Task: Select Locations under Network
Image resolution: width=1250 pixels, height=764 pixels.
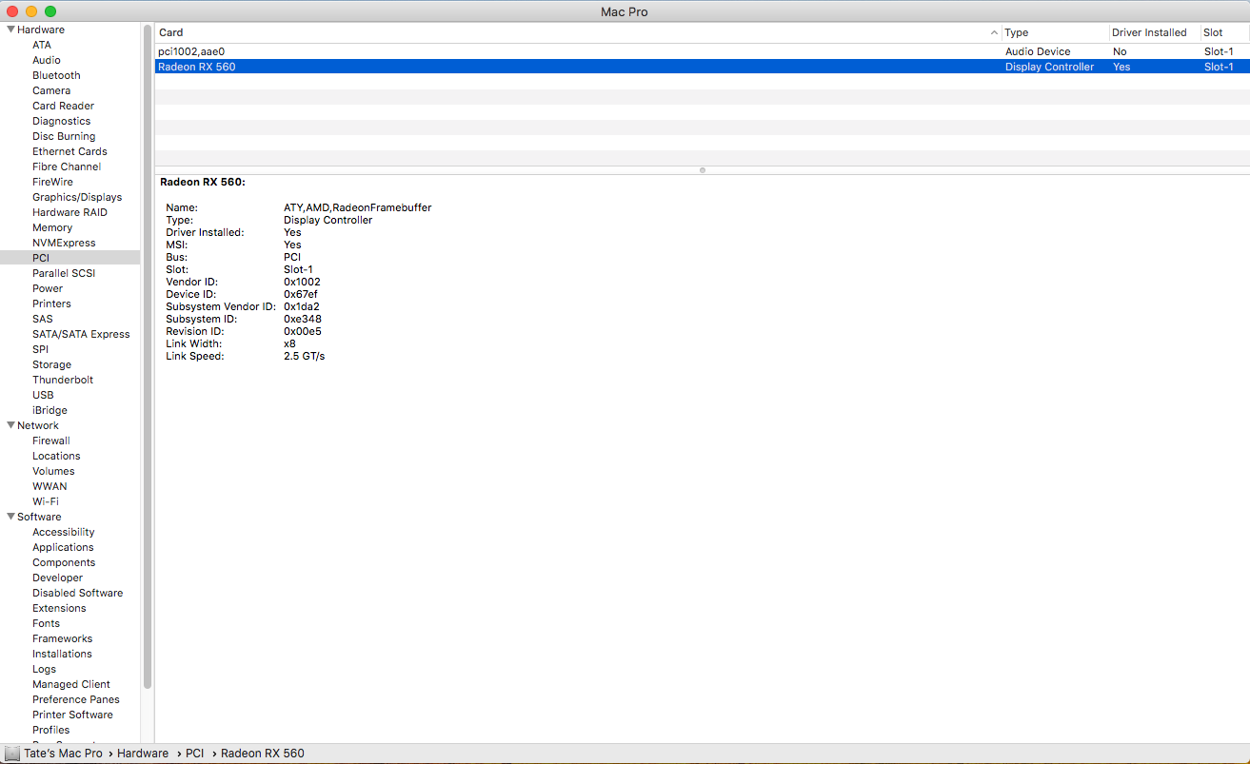Action: click(x=56, y=456)
